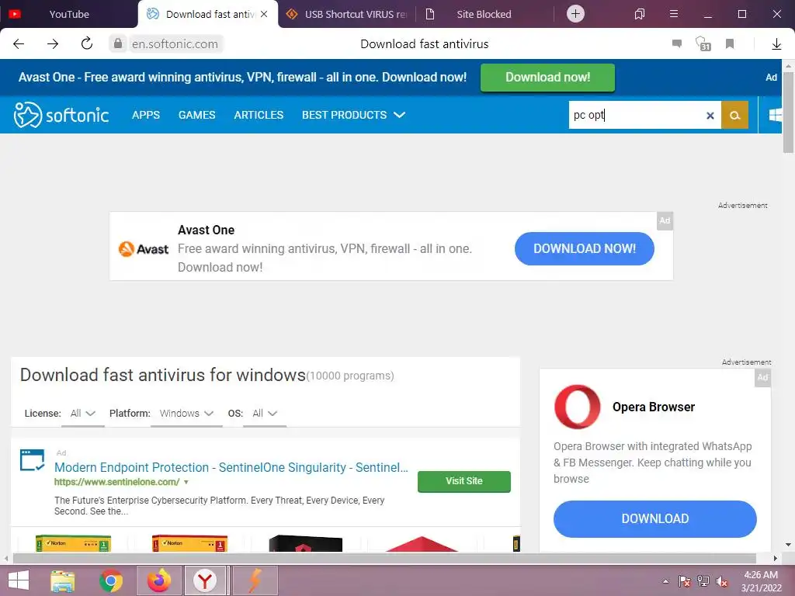Launch Google Chrome from the taskbar
Screen dimensions: 795x596
(111, 580)
